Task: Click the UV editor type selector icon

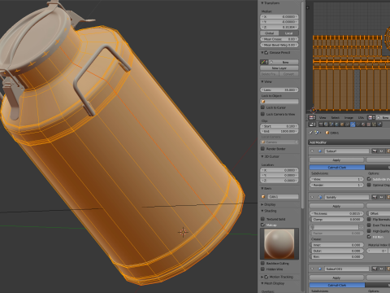Action: pos(312,117)
